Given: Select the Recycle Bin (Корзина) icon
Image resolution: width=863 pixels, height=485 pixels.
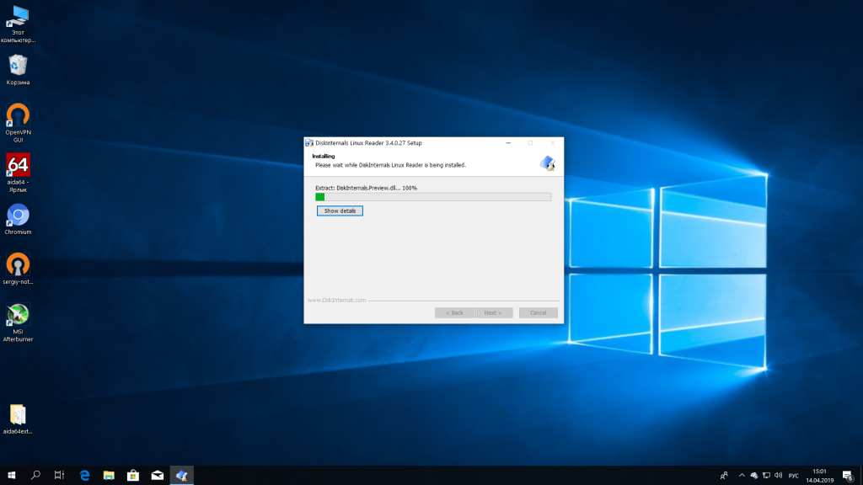Looking at the screenshot, I should click(18, 66).
